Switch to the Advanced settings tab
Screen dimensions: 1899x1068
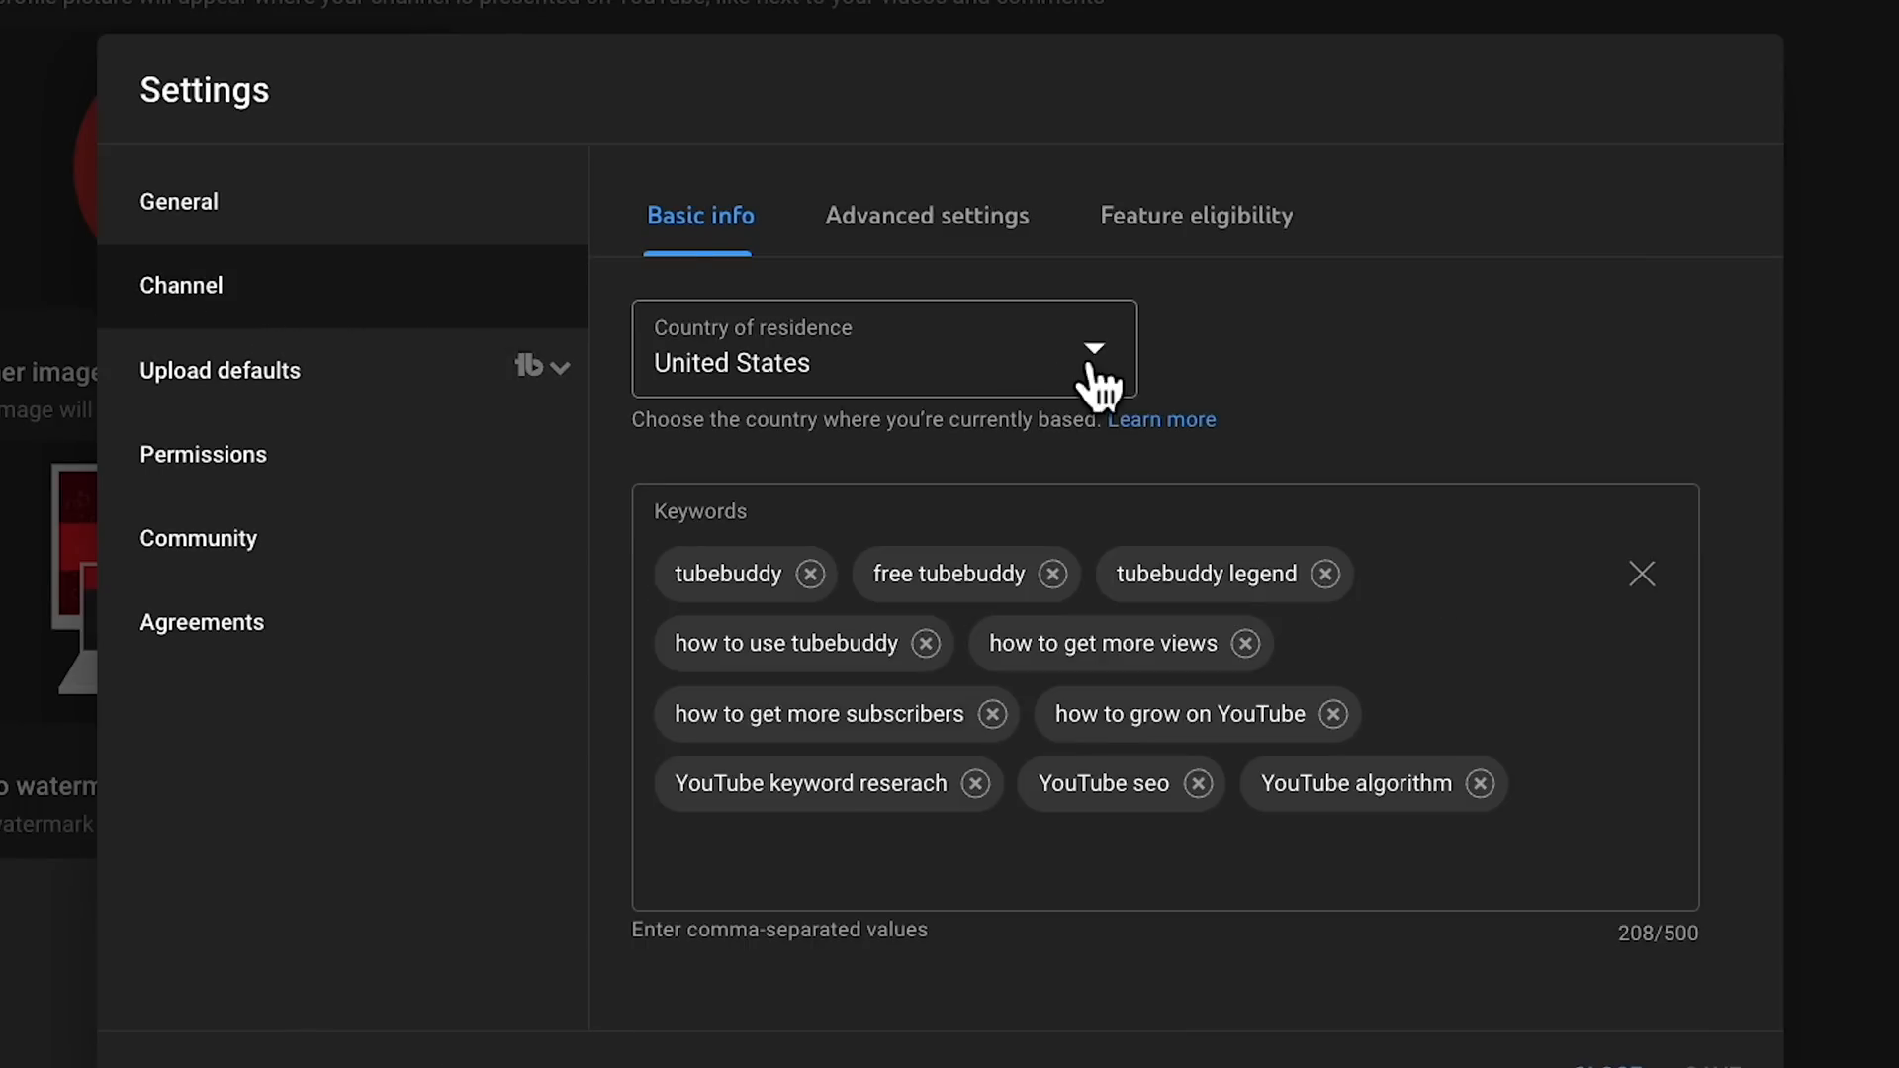pos(927,216)
